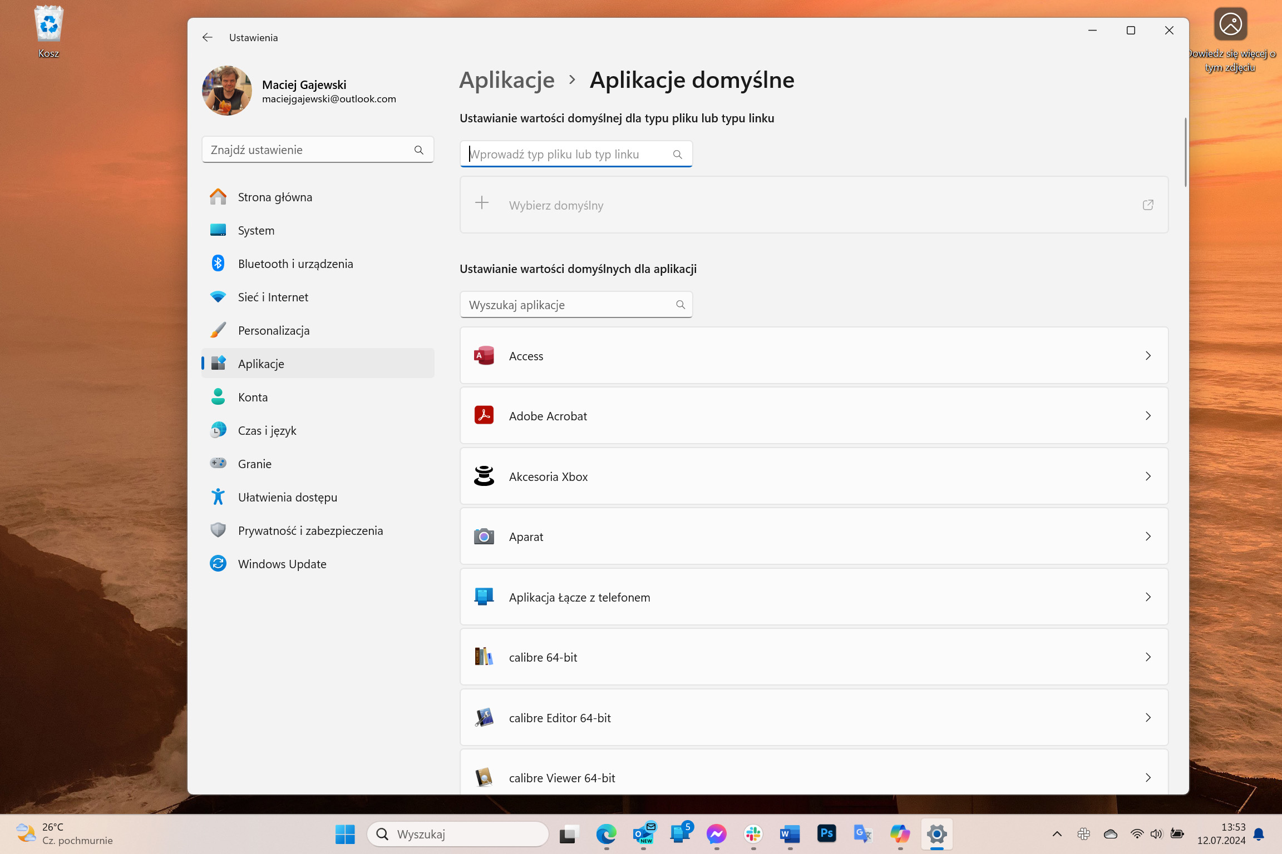Viewport: 1282px width, 854px height.
Task: Open Sieć i Internet section
Action: click(x=318, y=297)
